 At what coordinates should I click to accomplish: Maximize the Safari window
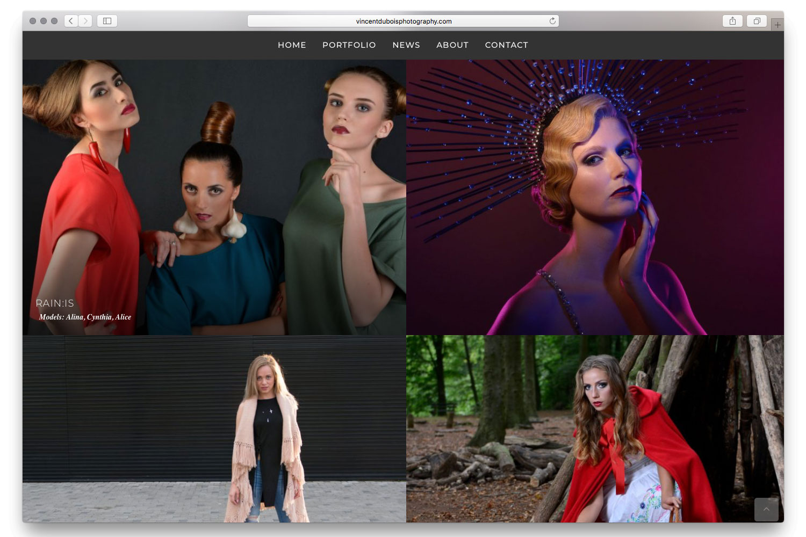click(x=54, y=21)
